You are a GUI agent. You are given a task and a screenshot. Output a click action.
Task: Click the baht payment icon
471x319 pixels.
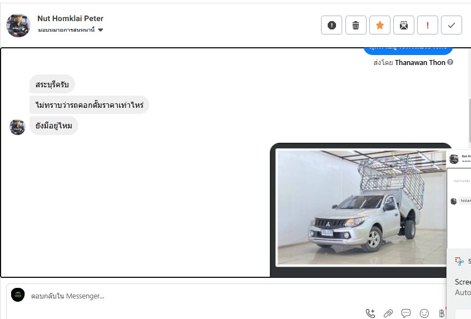tap(442, 313)
